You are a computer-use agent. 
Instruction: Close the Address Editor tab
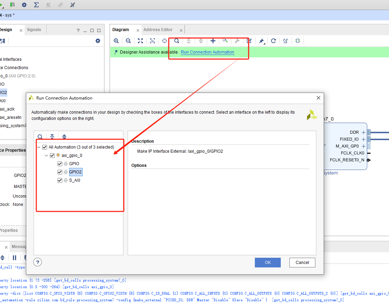(181, 30)
